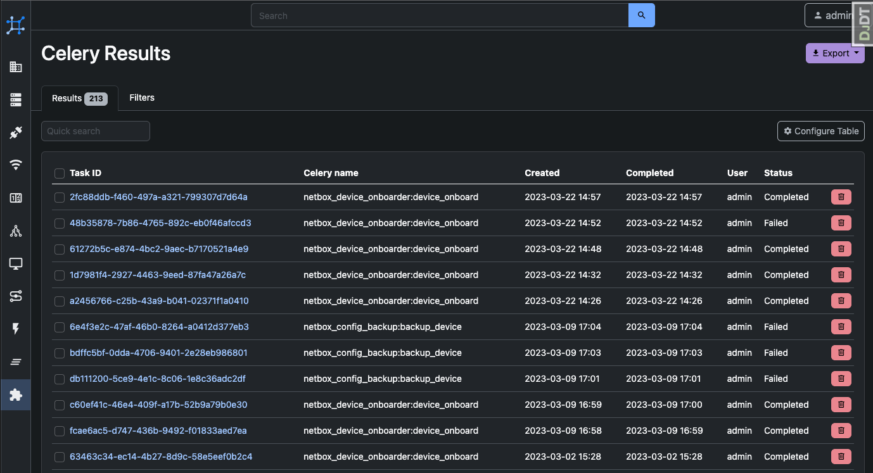Open the NetBox home logo icon
The image size is (873, 473).
click(16, 25)
